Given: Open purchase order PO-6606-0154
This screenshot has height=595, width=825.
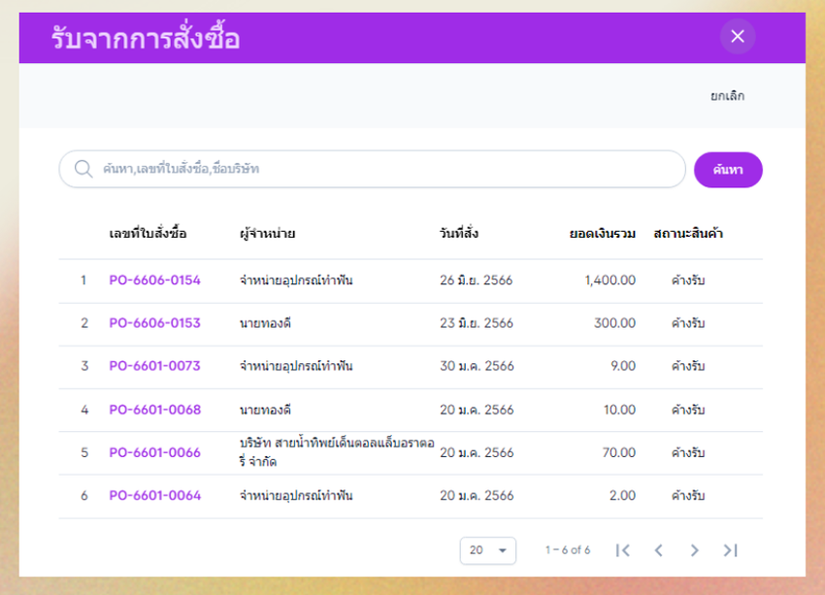Looking at the screenshot, I should (154, 280).
